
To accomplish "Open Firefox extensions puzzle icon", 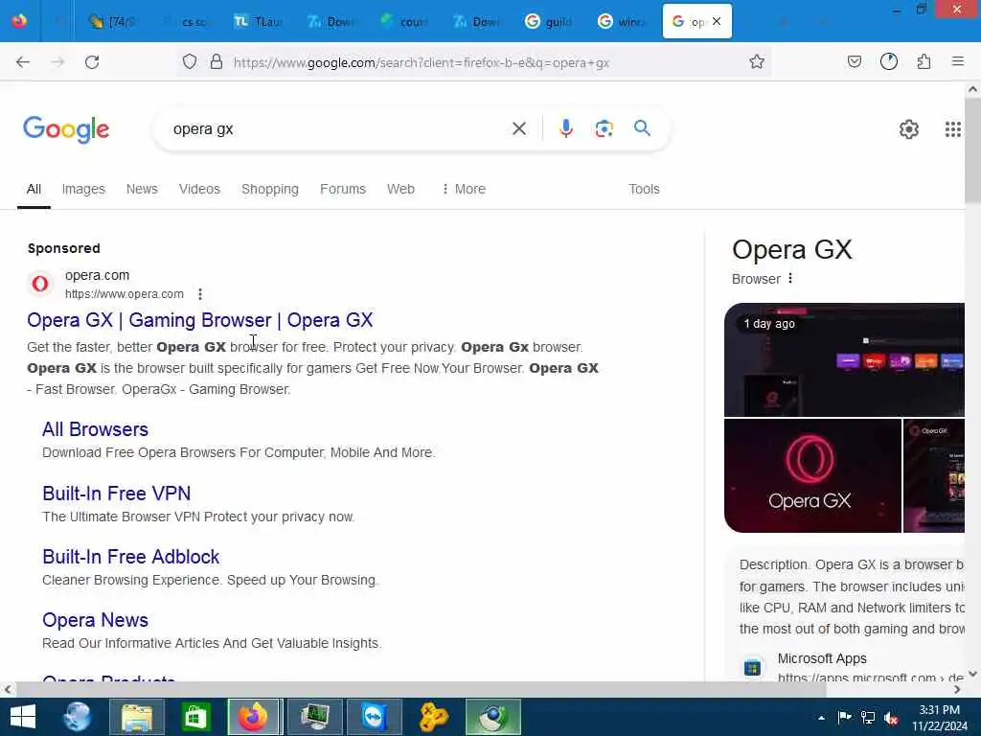I will click(924, 61).
